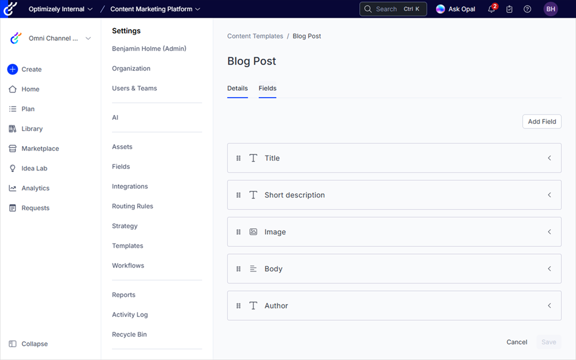Select the Fields tab
The width and height of the screenshot is (576, 360).
click(x=267, y=89)
